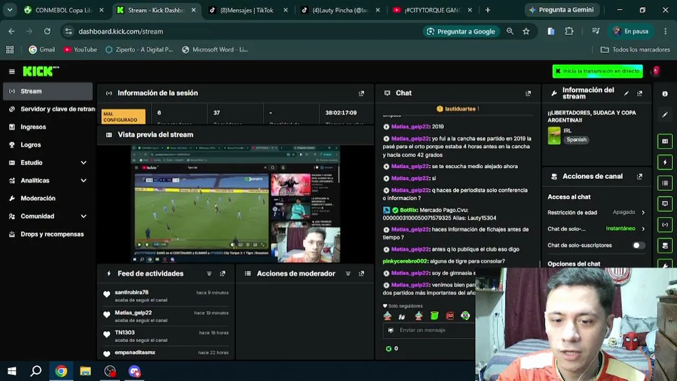Screen dimensions: 677x381
Task: Click the green square emote in chat
Action: [x=434, y=316]
